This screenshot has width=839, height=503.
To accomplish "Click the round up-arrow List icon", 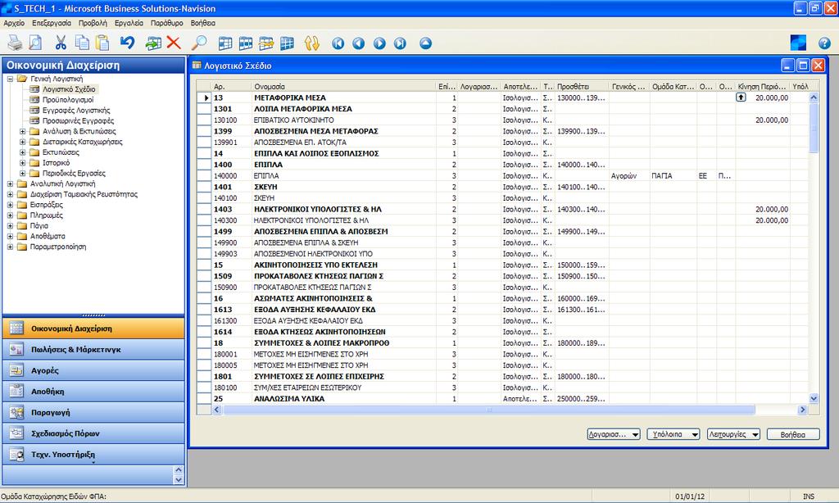I will (425, 43).
